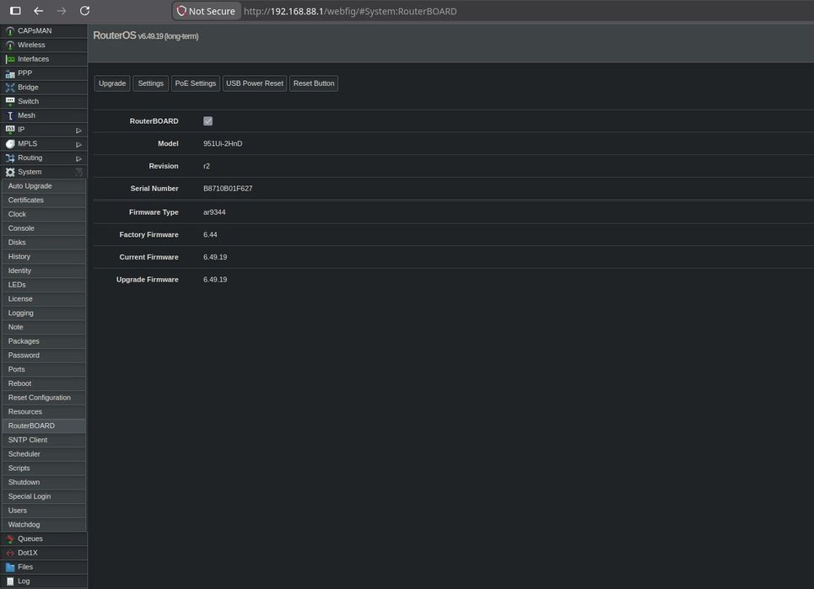Open Reset Configuration under System
Image resolution: width=814 pixels, height=589 pixels.
tap(44, 398)
